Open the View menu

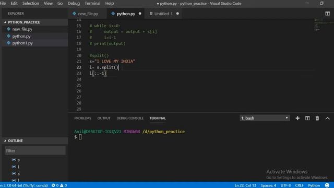click(x=48, y=4)
